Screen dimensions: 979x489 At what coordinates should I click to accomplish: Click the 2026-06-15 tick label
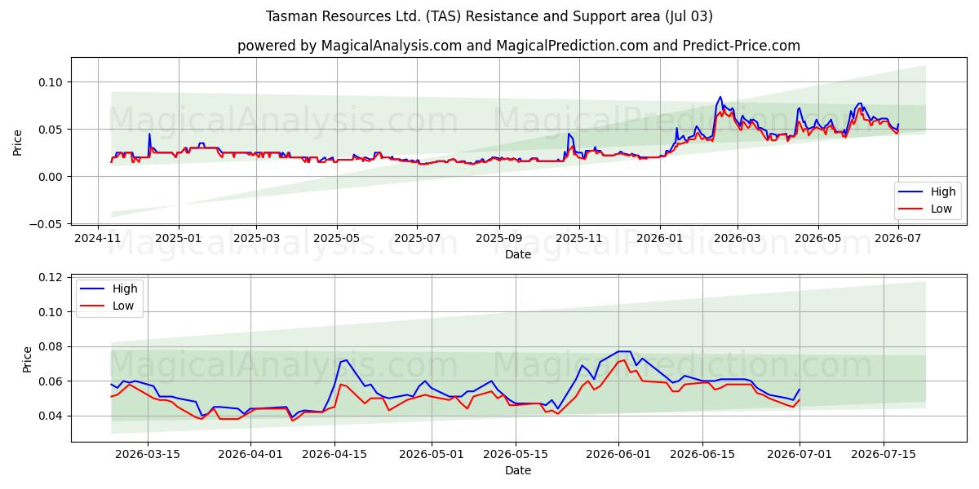pyautogui.click(x=702, y=455)
